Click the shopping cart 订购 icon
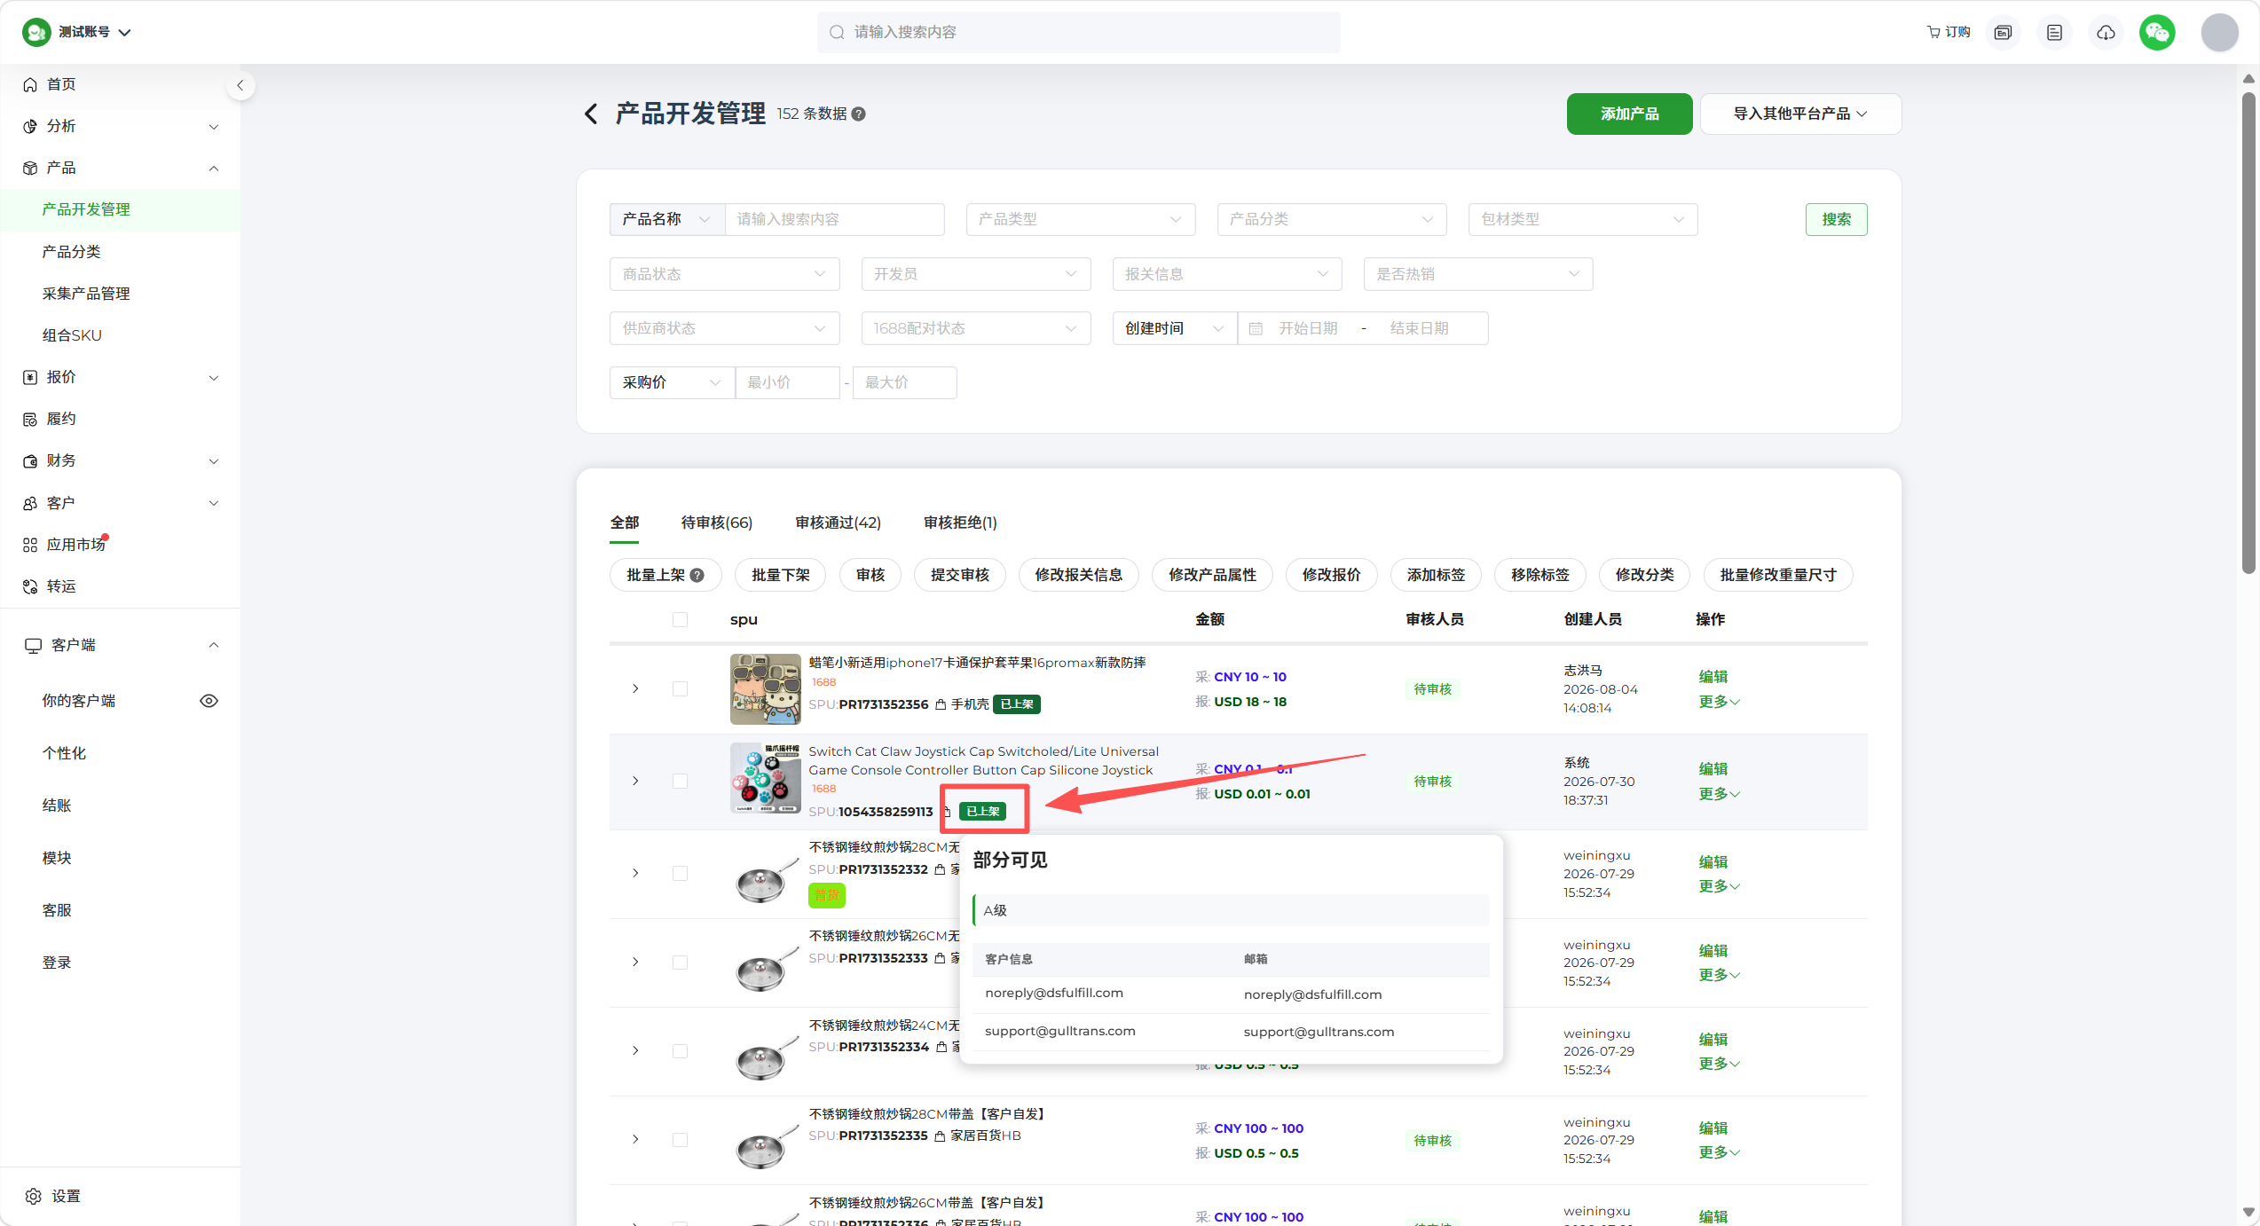The height and width of the screenshot is (1226, 2260). pyautogui.click(x=1949, y=32)
